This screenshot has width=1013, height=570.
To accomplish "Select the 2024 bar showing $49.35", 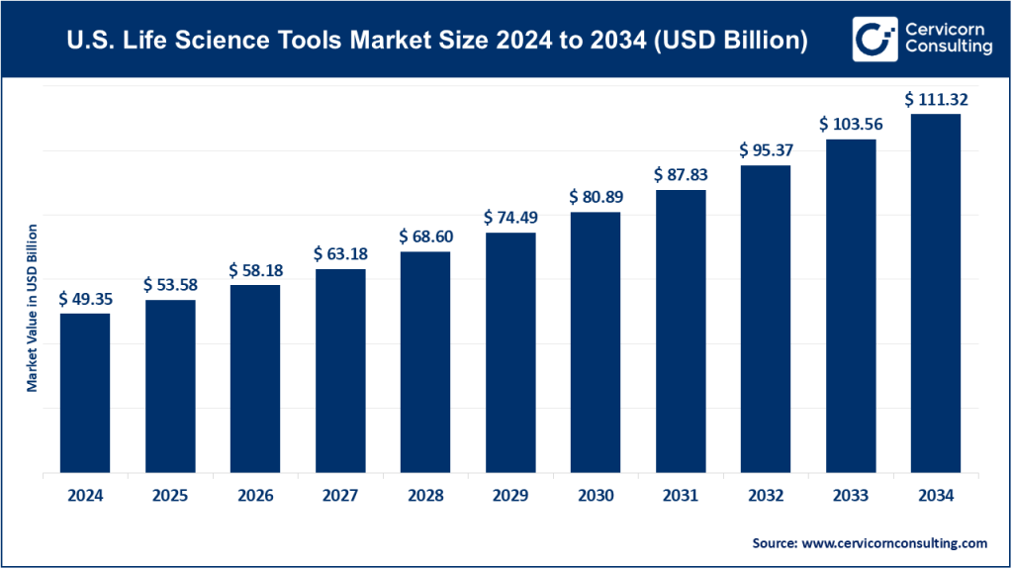I will pos(85,396).
